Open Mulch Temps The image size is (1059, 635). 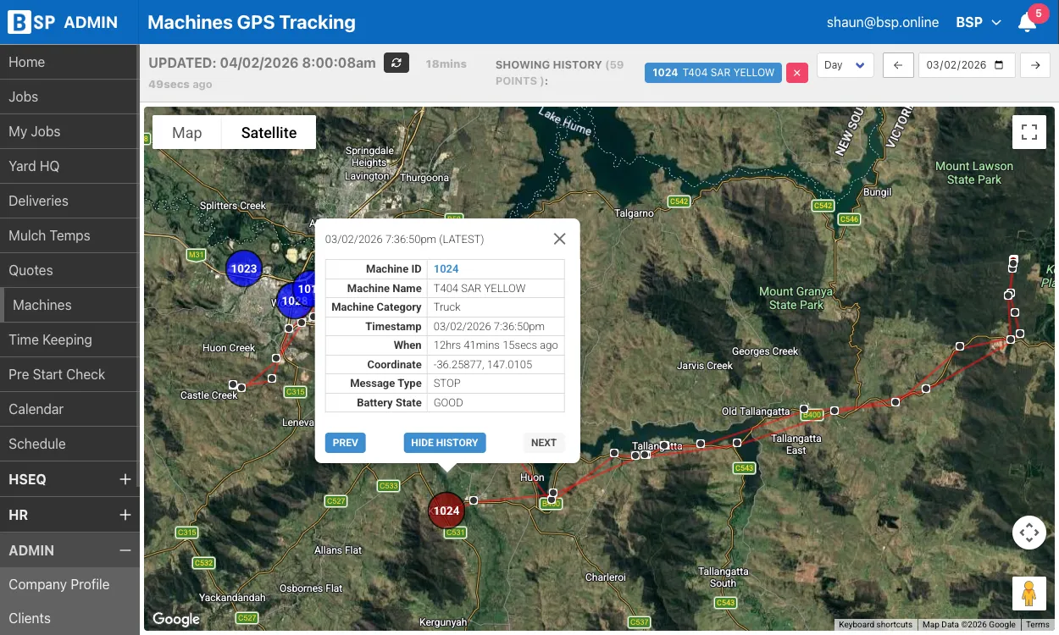[69, 235]
